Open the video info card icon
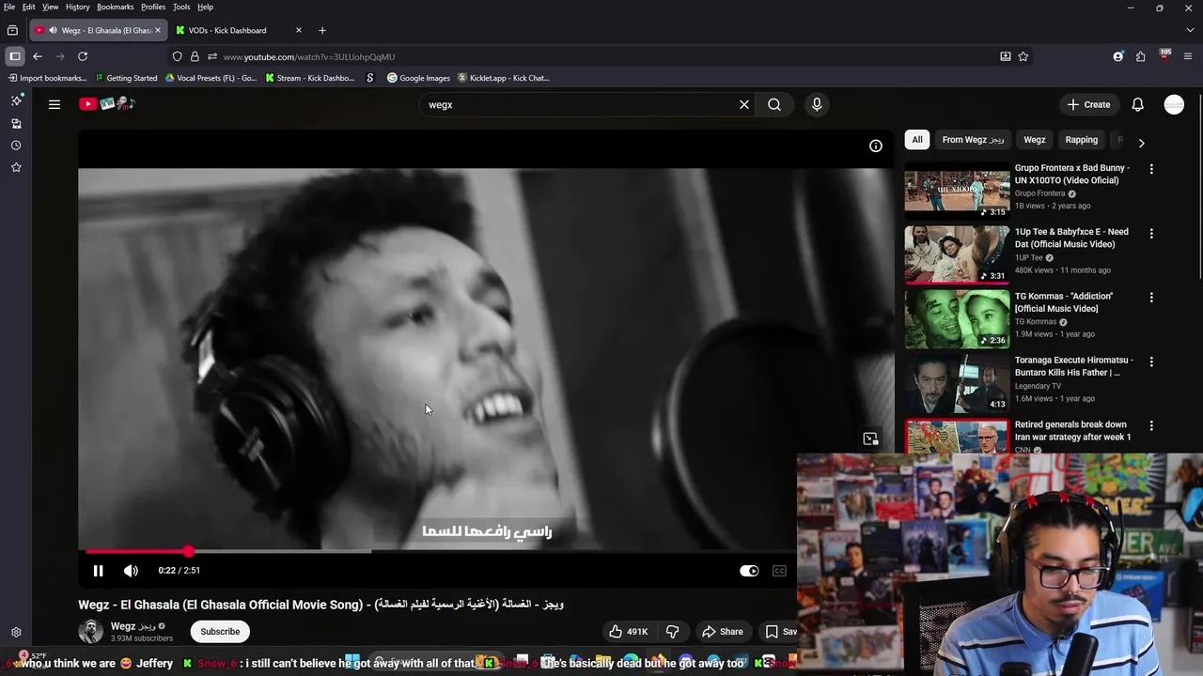This screenshot has width=1203, height=676. click(x=876, y=146)
